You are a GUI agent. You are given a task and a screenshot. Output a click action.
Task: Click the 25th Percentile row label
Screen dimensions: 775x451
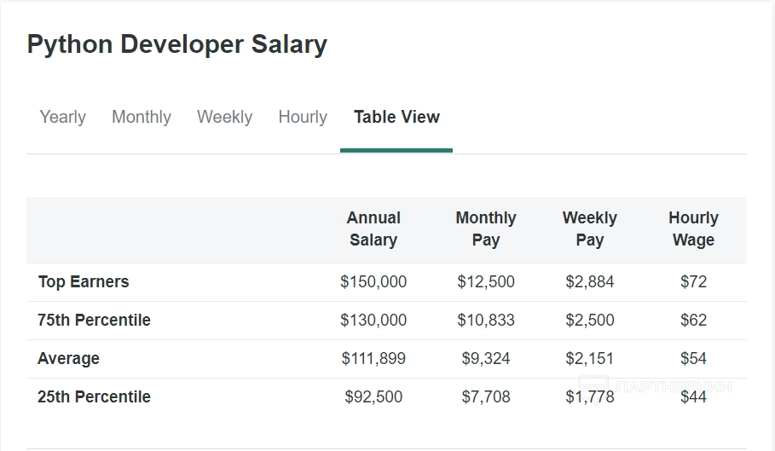pyautogui.click(x=94, y=396)
